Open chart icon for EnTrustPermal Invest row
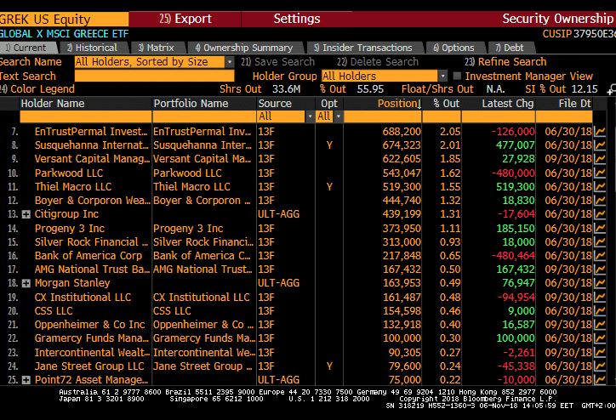616x420 pixels. pos(600,132)
